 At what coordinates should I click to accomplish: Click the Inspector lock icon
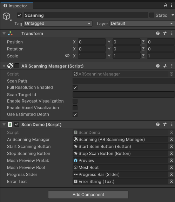click(x=165, y=5)
